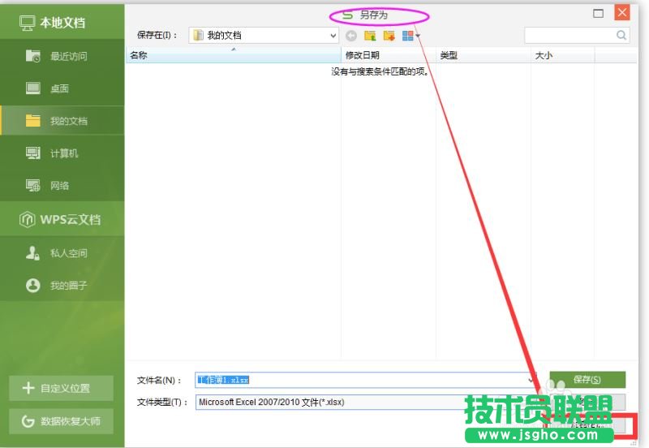Click the search magnifier icon
The image size is (649, 448).
(x=621, y=35)
